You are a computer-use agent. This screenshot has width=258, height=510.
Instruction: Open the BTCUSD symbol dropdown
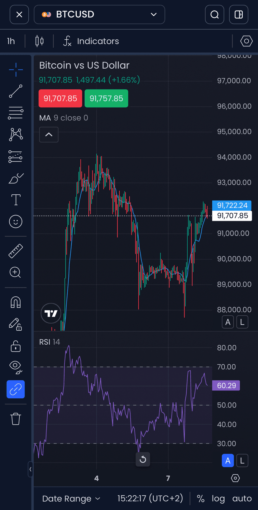99,14
